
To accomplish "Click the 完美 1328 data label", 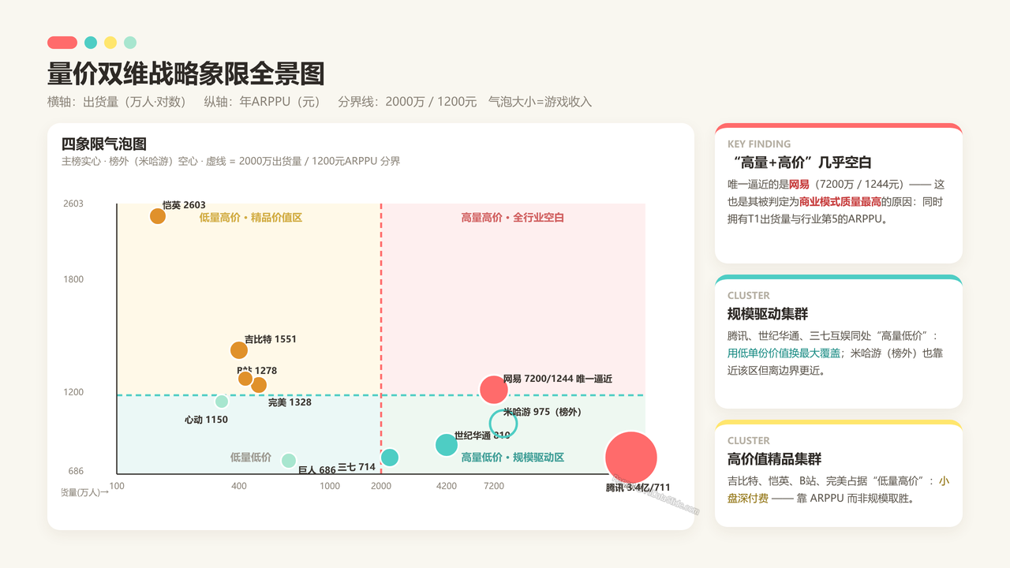I will (x=290, y=402).
